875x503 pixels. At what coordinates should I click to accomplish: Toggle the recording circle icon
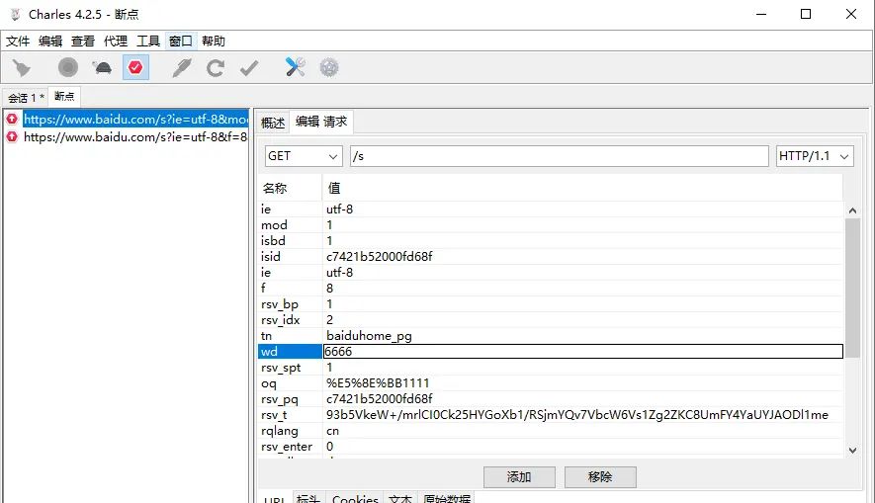tap(68, 67)
